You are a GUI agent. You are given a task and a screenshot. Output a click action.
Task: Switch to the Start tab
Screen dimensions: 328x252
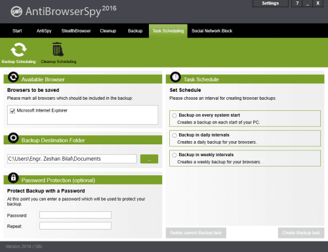(x=17, y=31)
